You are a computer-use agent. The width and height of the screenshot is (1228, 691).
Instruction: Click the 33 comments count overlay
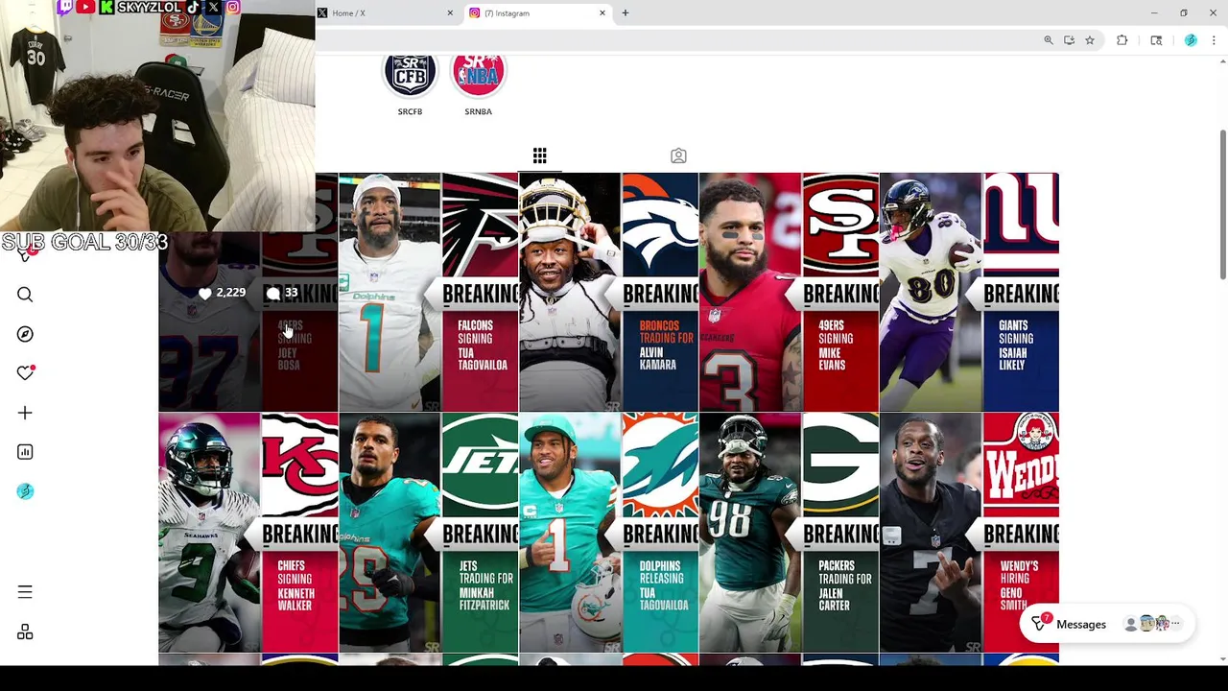click(x=282, y=293)
